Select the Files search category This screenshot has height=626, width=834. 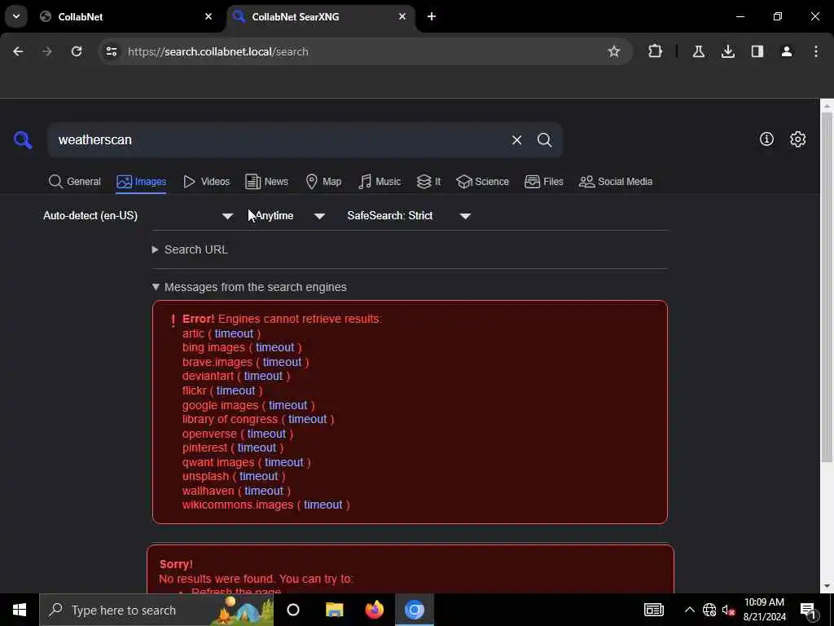pyautogui.click(x=543, y=182)
